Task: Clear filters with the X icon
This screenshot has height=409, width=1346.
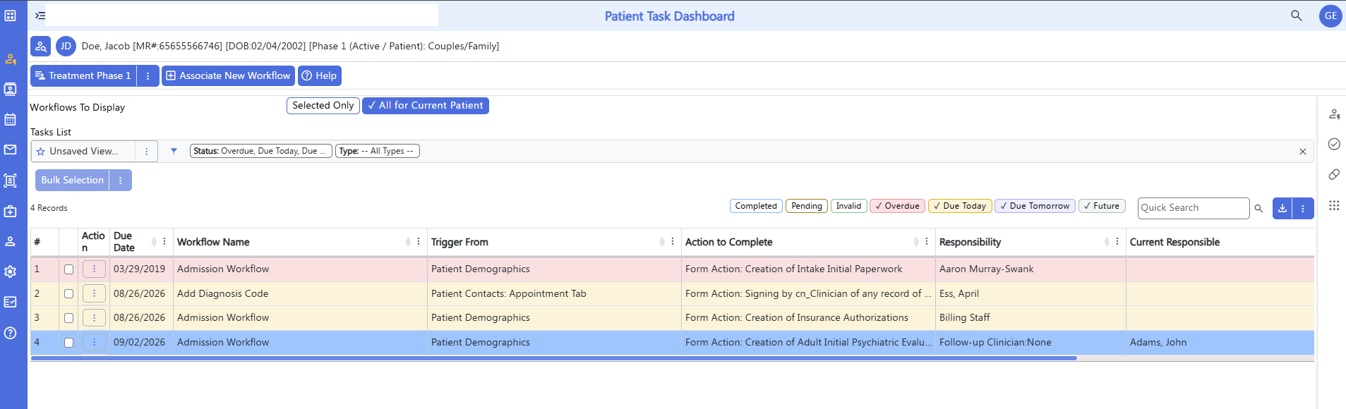Action: 1303,152
